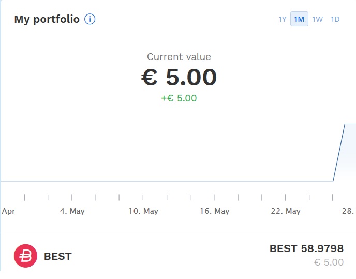Click the Current value label
Screen dimensions: 356x279
(179, 57)
